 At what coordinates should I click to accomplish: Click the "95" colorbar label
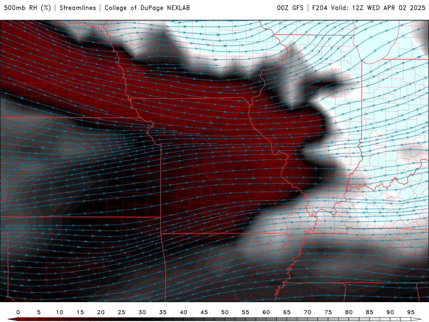[411, 312]
